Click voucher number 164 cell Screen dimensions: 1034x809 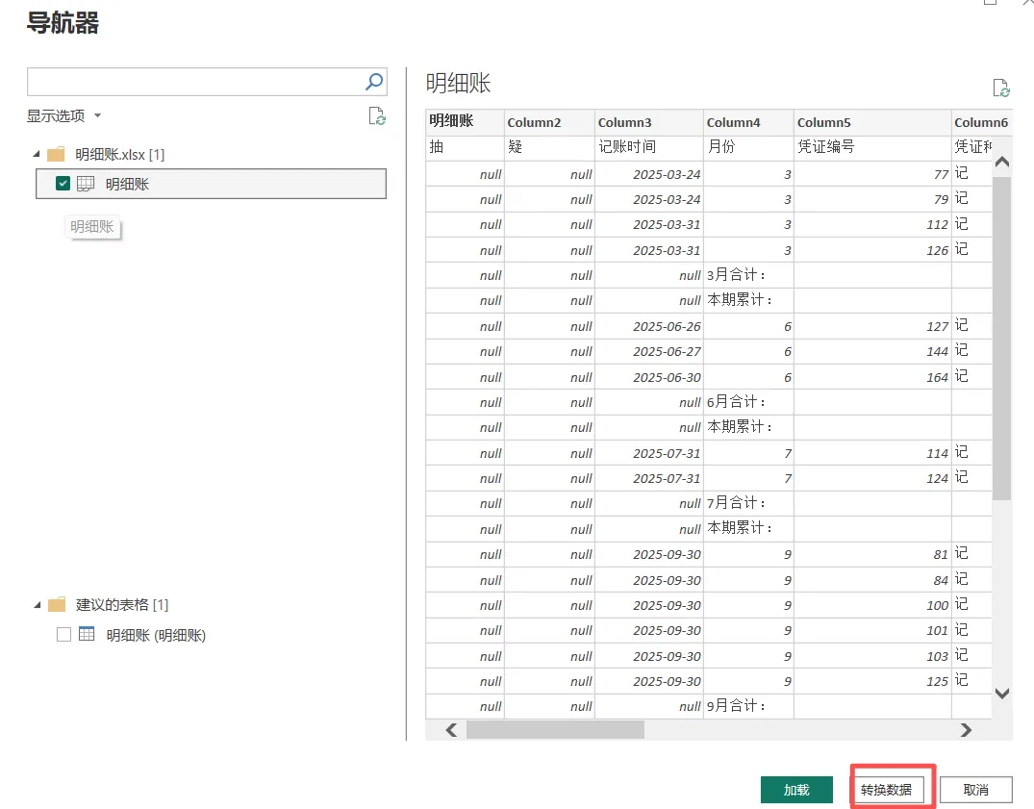click(x=872, y=377)
